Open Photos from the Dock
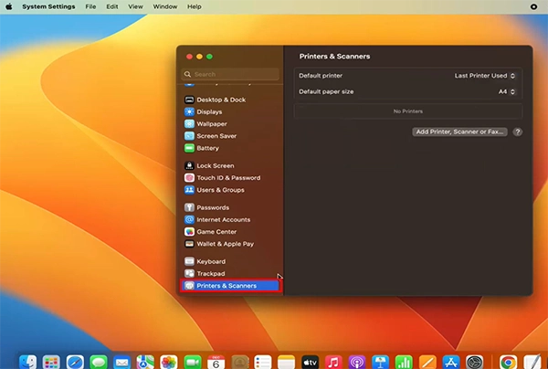Viewport: 548px width, 369px height. click(x=169, y=362)
